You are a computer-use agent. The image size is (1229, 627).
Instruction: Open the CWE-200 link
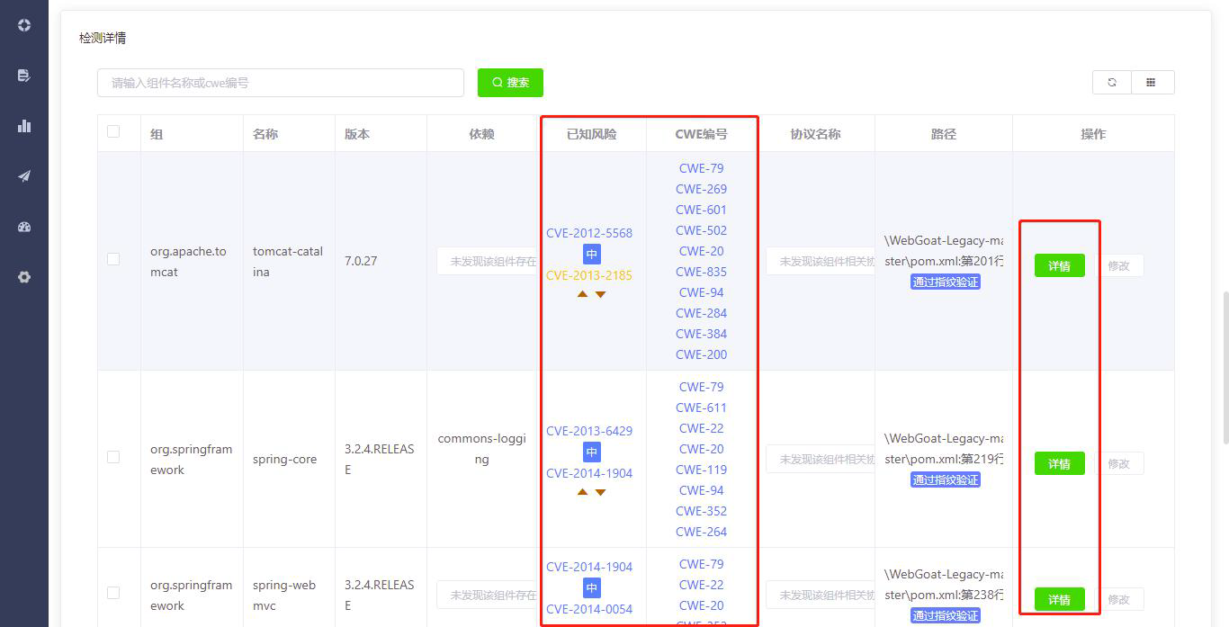(x=702, y=354)
